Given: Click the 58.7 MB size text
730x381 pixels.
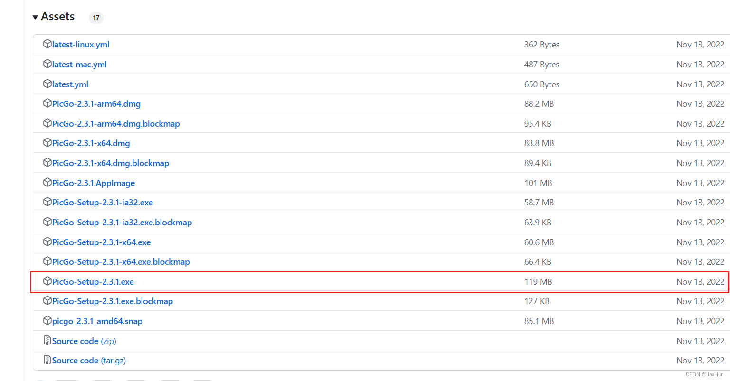Looking at the screenshot, I should [539, 203].
